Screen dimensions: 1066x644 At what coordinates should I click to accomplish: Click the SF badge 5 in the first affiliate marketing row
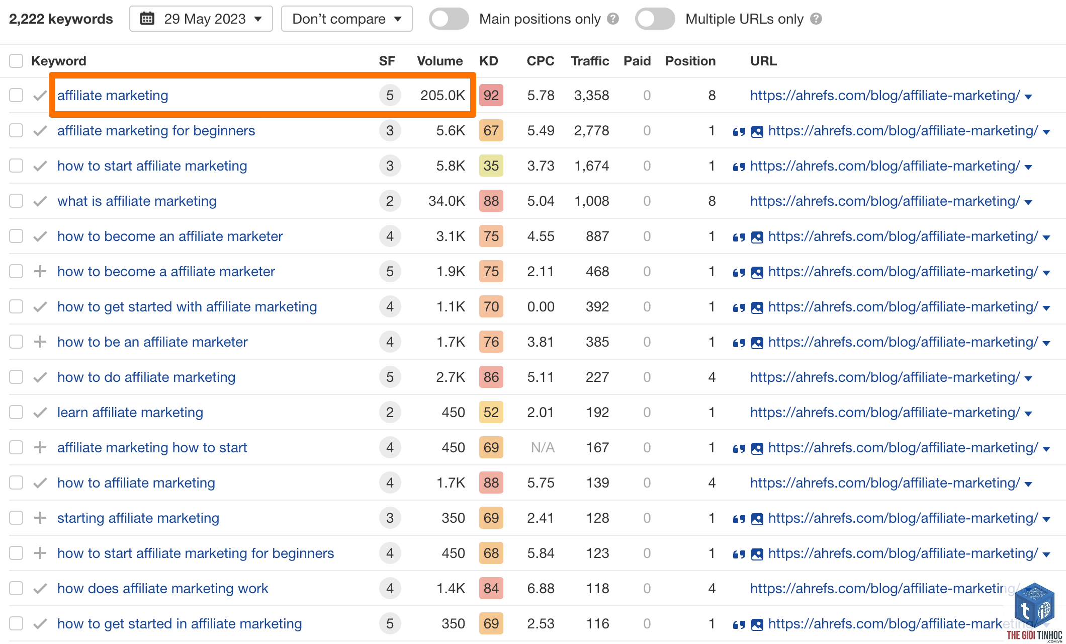pos(390,96)
